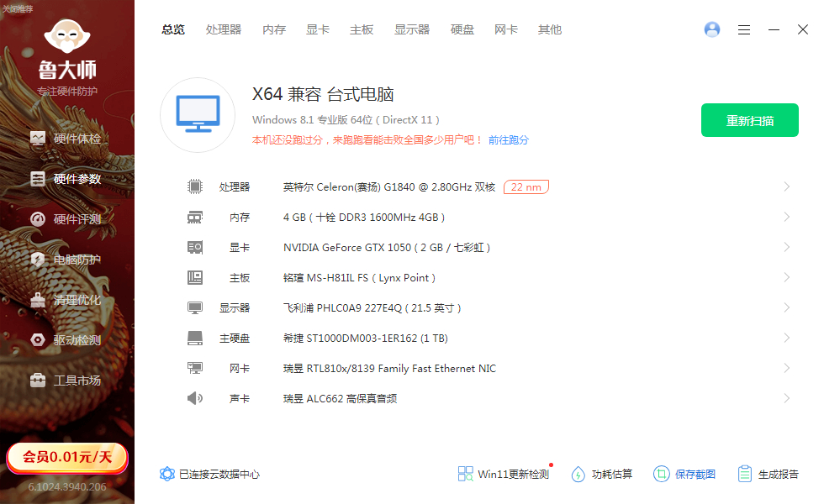Switch to the top 显卡 tab
The height and width of the screenshot is (504, 824).
pyautogui.click(x=318, y=30)
